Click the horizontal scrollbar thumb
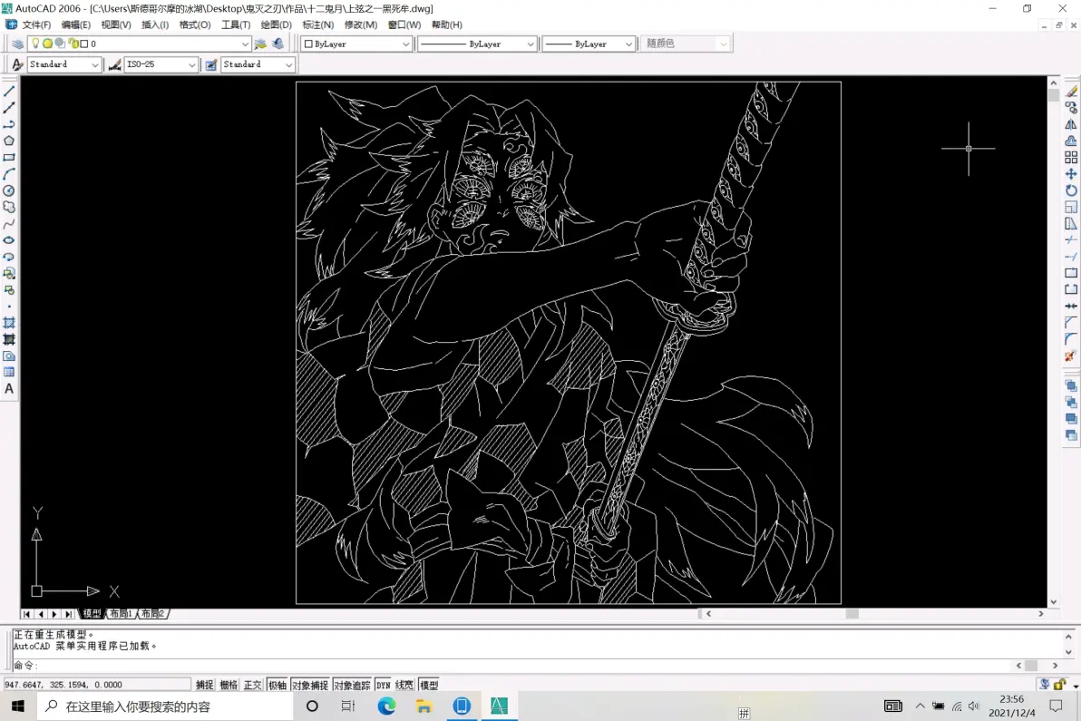Screen dimensions: 1081x721 [x=852, y=613]
